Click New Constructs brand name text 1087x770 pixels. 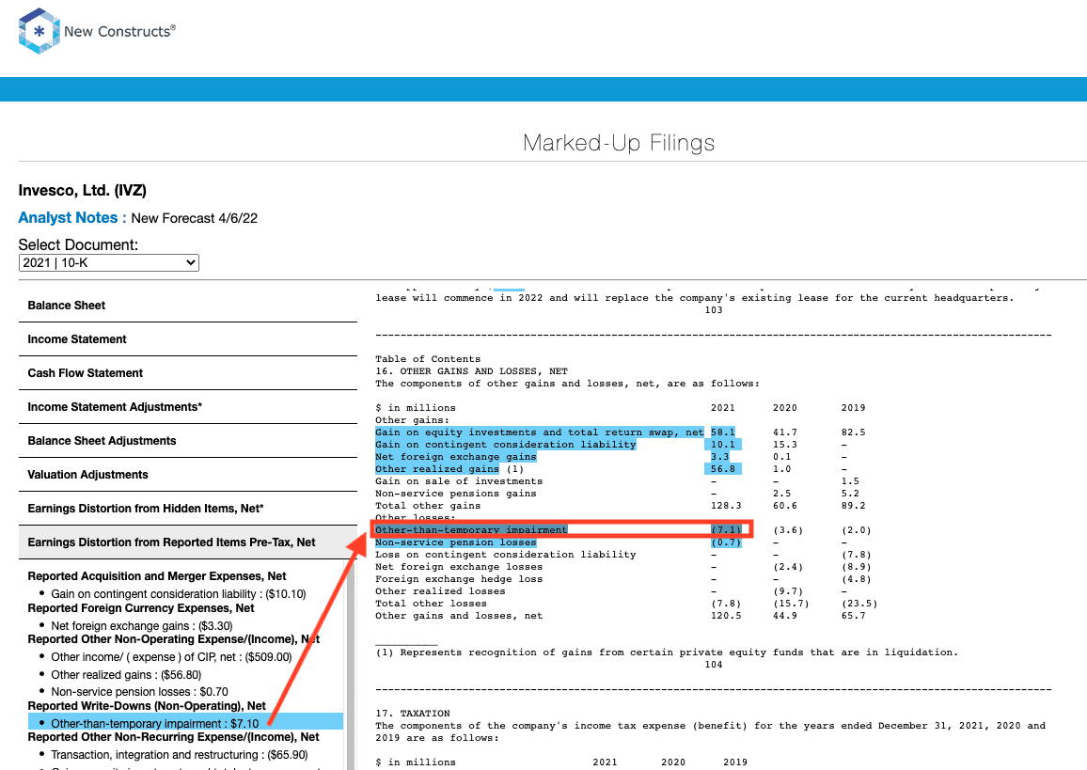coord(120,31)
